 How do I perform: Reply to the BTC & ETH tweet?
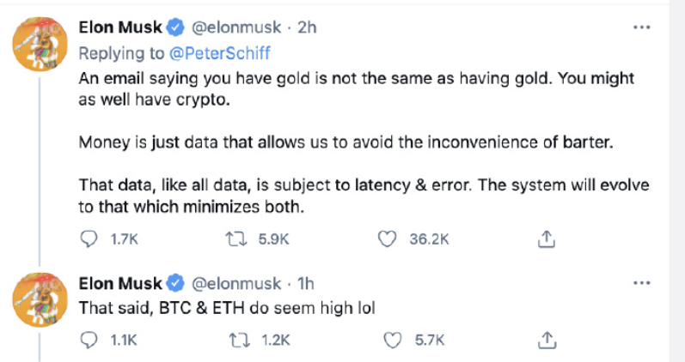click(89, 341)
